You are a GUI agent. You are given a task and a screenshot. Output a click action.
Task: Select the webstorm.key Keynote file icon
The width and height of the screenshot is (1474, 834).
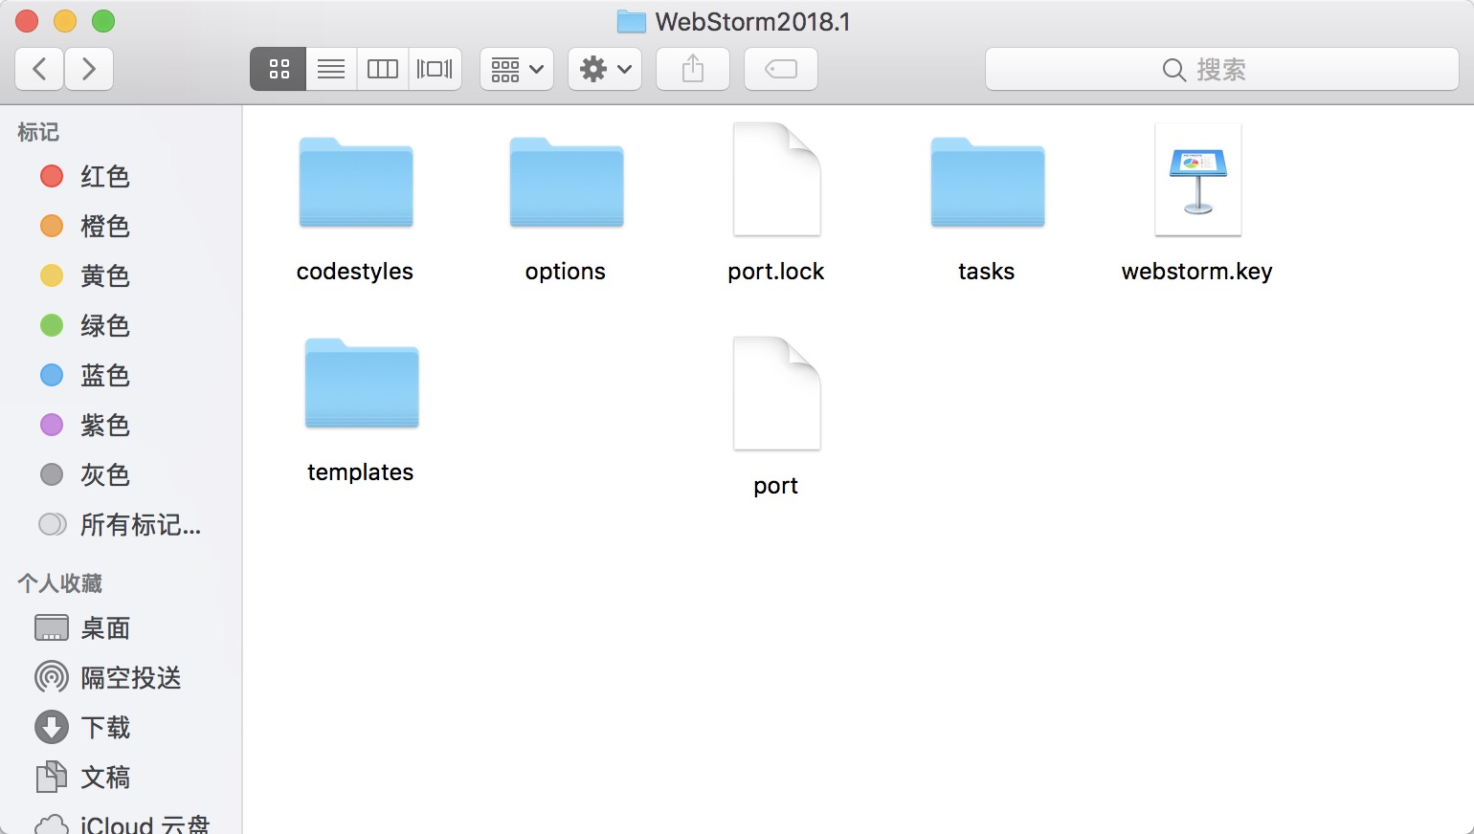[x=1198, y=179]
